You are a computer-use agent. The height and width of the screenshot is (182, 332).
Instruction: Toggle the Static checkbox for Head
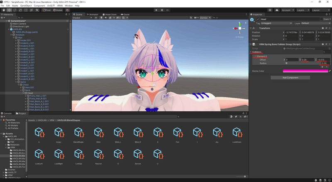point(321,19)
